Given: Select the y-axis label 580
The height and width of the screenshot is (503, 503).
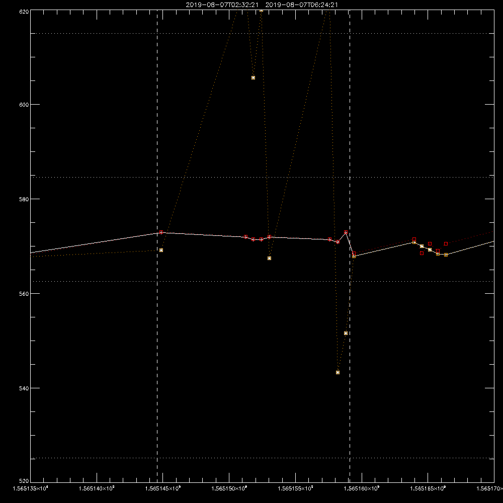Looking at the screenshot, I should click(24, 199).
